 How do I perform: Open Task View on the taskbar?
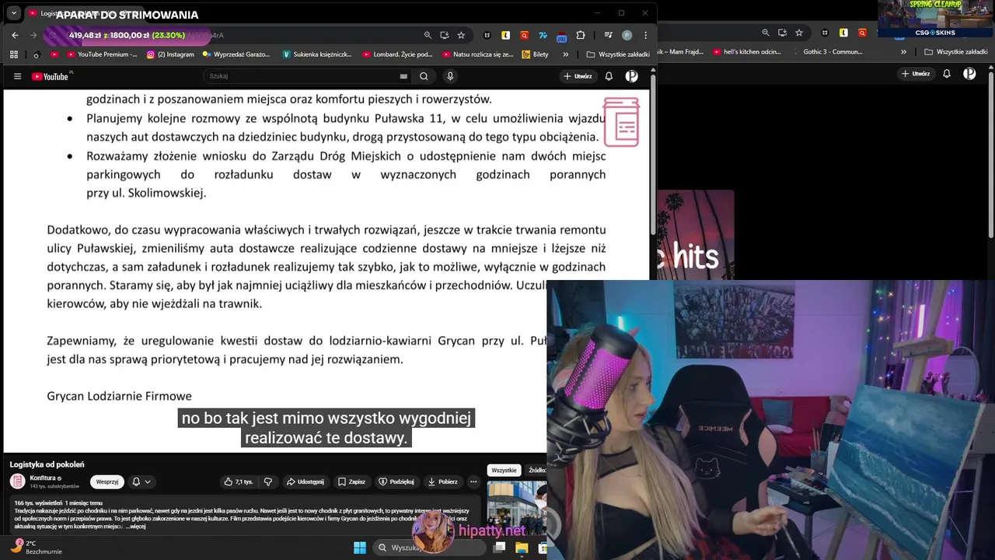pyautogui.click(x=500, y=548)
